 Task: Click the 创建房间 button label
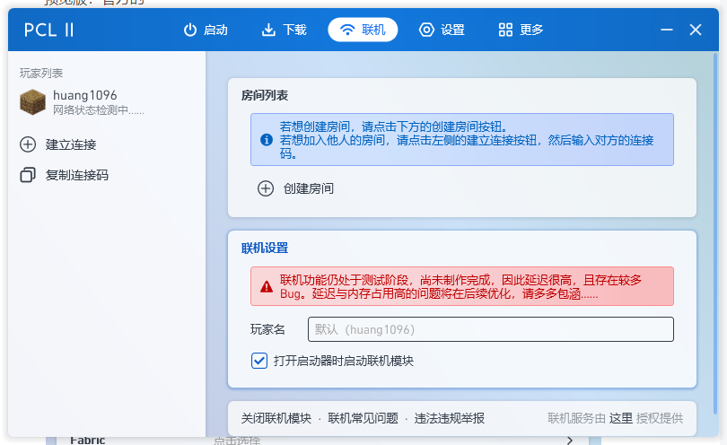click(x=309, y=188)
